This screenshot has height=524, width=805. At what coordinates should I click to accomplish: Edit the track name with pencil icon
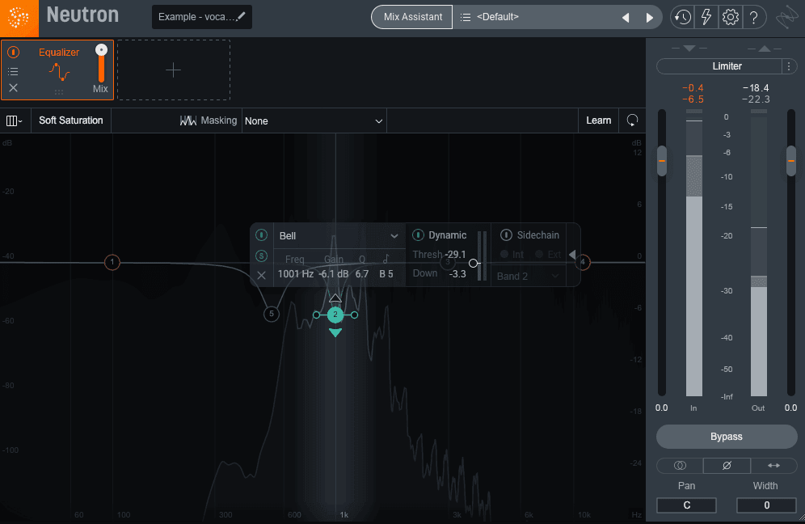pyautogui.click(x=241, y=16)
